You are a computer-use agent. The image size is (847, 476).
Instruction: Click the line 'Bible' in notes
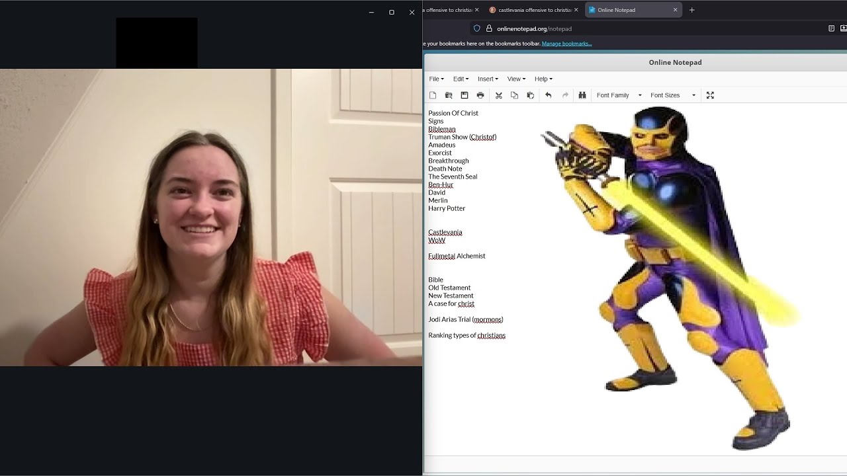click(435, 280)
